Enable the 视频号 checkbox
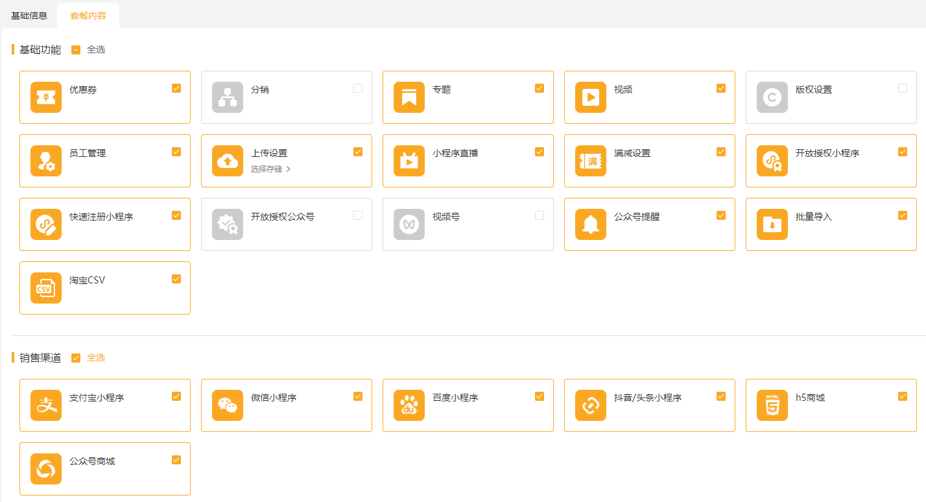Viewport: 926px width, 502px height. click(x=540, y=215)
